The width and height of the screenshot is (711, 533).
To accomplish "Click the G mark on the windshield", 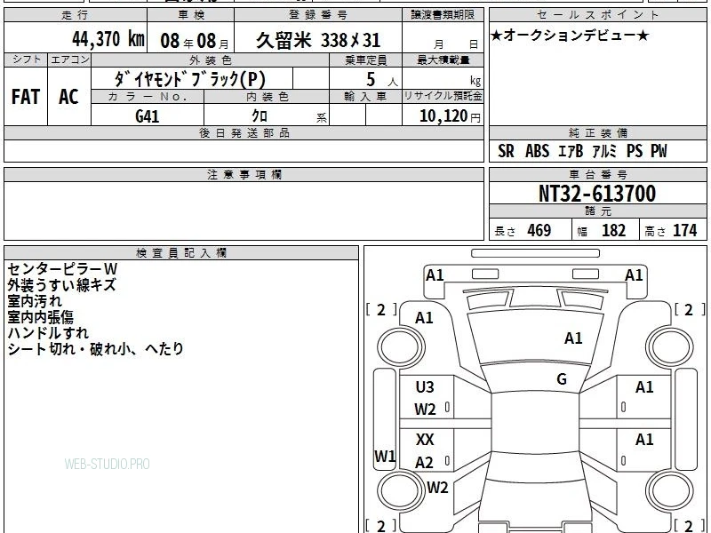I will (x=562, y=379).
